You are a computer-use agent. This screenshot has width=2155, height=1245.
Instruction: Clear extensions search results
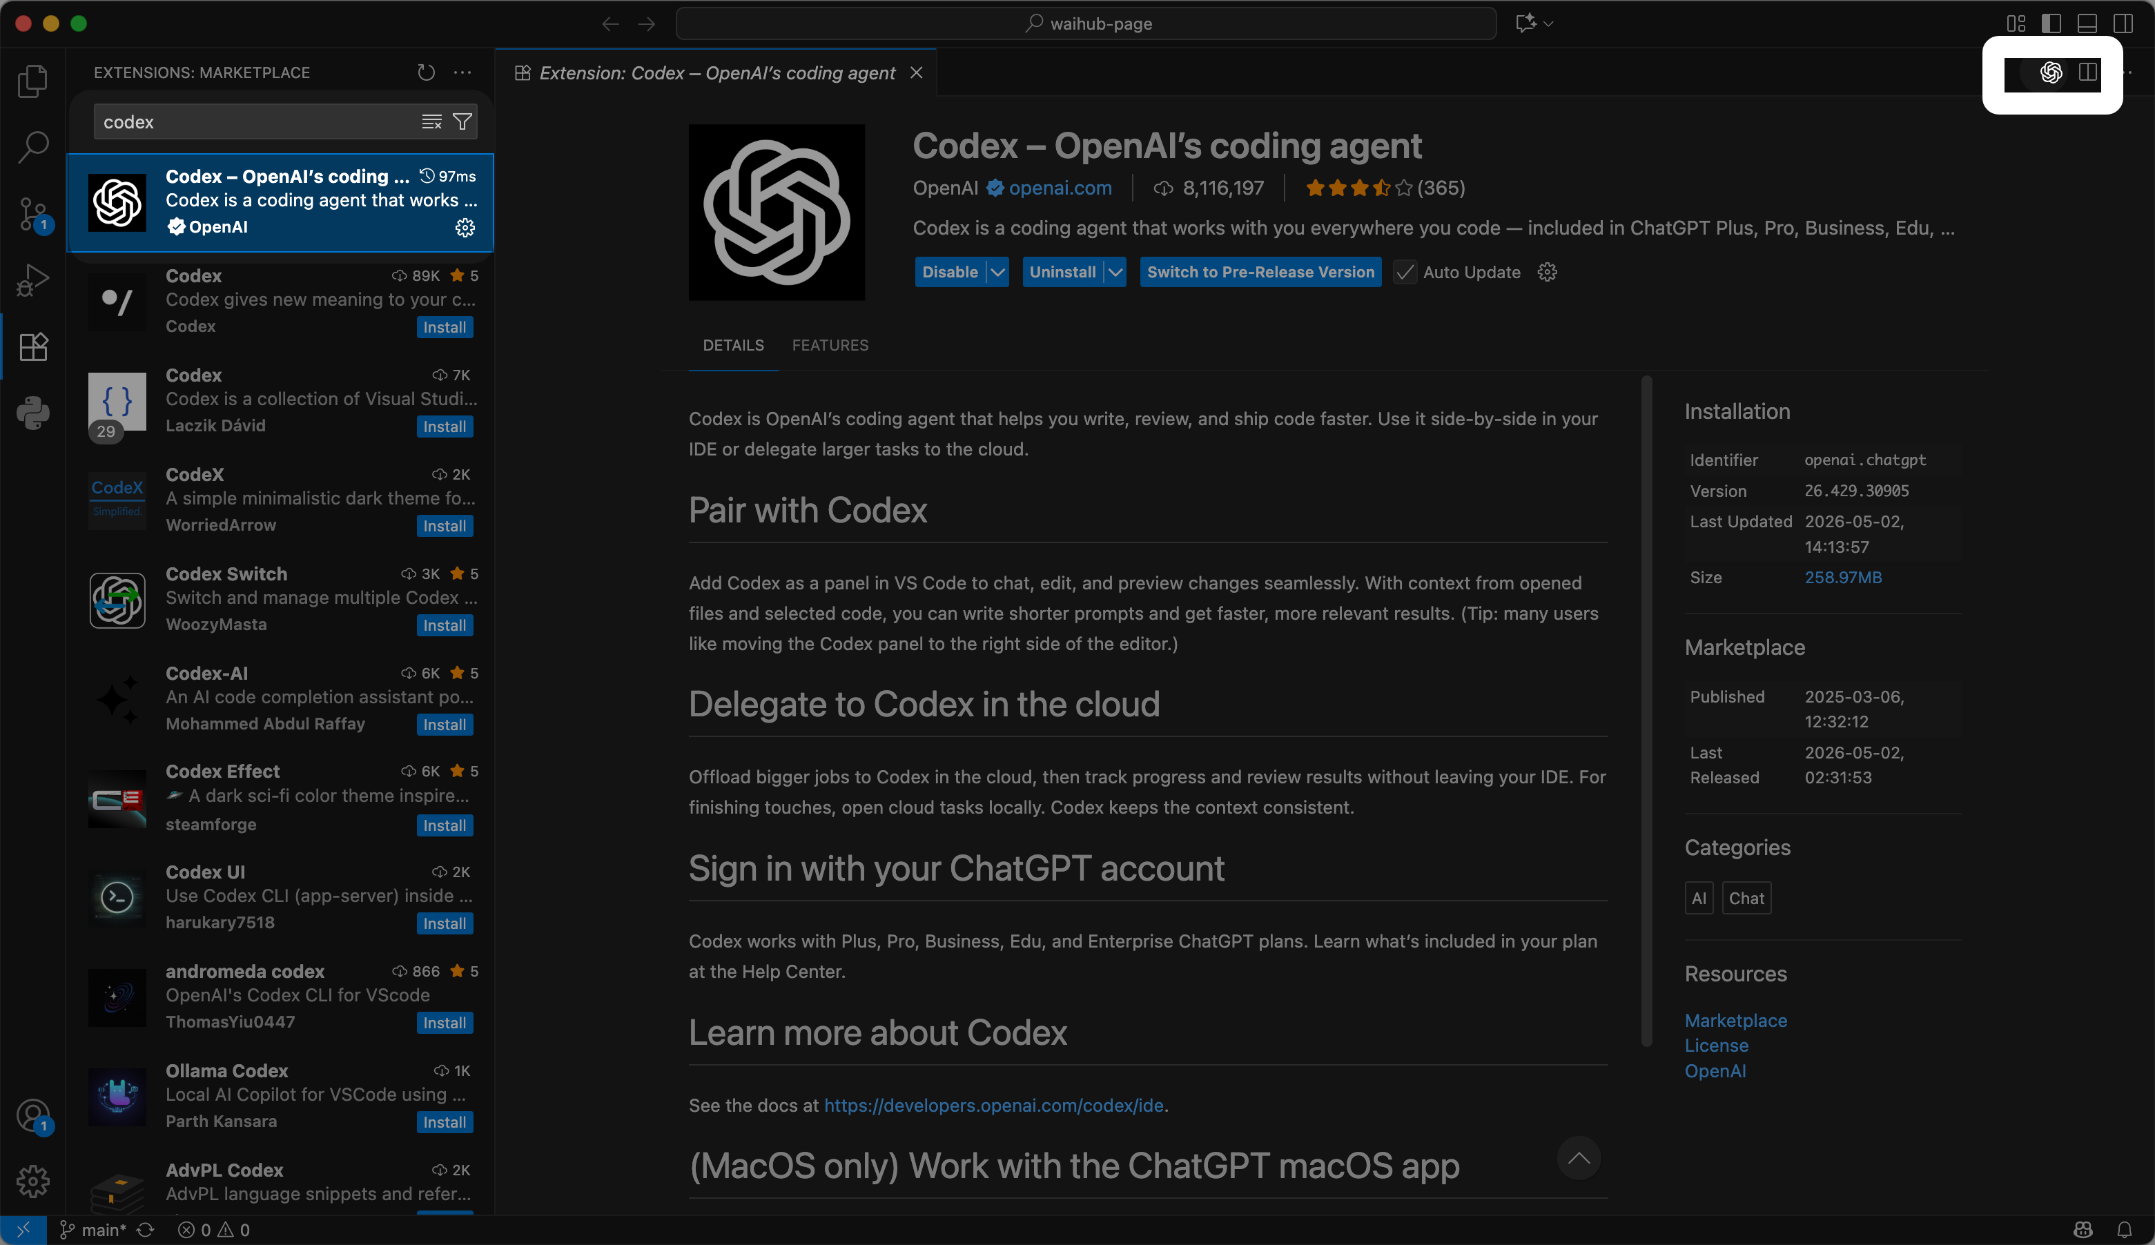(432, 122)
